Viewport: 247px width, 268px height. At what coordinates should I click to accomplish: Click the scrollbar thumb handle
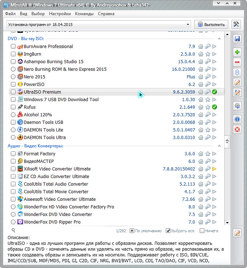[227, 141]
